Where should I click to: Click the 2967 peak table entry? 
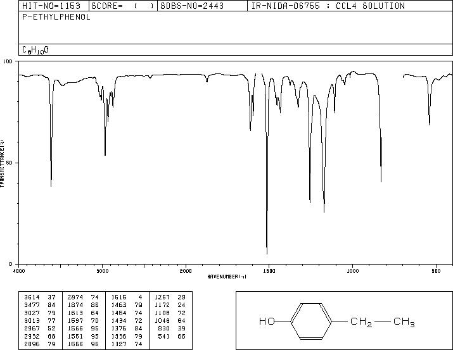[40, 328]
